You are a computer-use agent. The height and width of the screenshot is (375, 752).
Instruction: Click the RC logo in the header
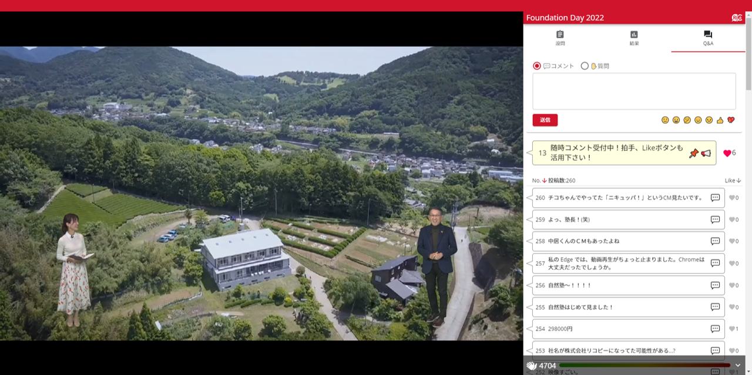[737, 18]
